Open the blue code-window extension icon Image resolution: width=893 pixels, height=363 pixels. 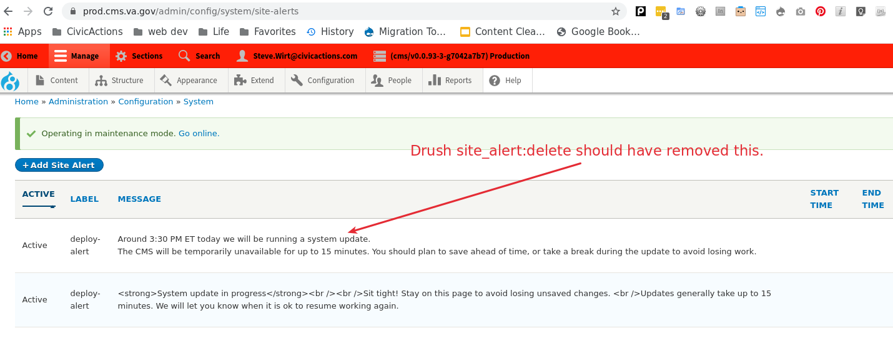tap(761, 11)
